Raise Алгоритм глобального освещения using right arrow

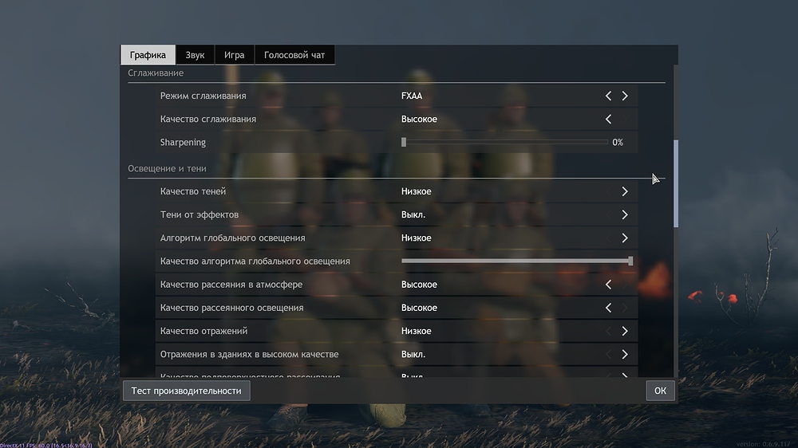[625, 238]
